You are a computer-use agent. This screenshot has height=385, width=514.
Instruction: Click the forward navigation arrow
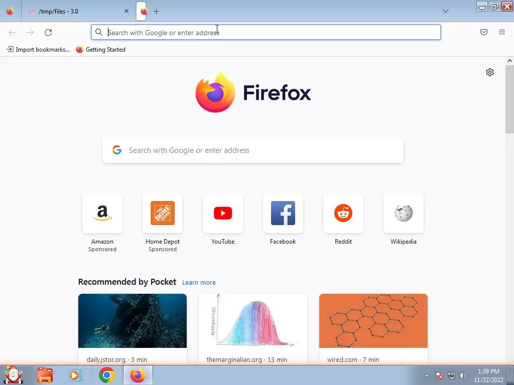(30, 33)
